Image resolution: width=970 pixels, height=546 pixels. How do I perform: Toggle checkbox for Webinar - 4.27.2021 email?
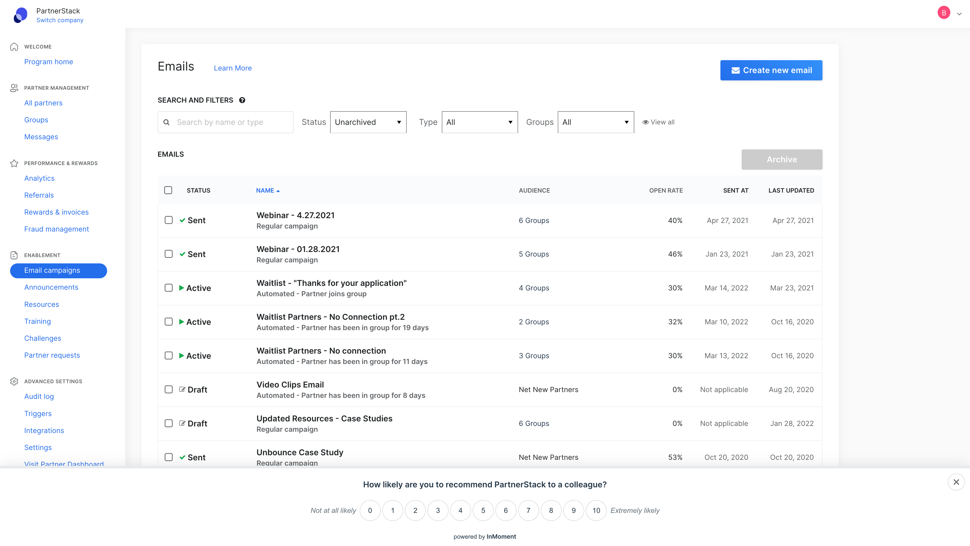tap(168, 220)
